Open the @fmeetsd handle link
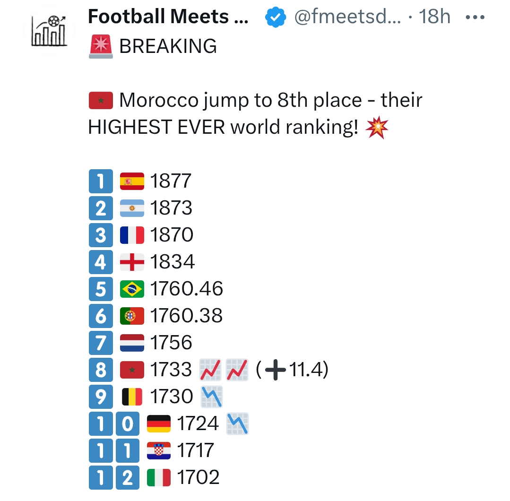The width and height of the screenshot is (510, 501). pos(347,18)
